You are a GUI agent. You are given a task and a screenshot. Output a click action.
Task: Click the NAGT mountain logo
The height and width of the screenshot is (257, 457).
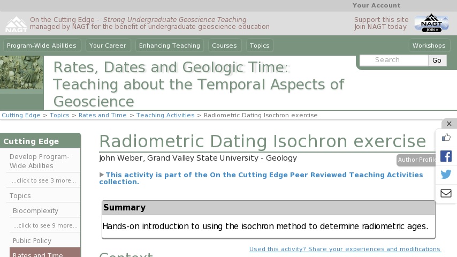pyautogui.click(x=16, y=24)
